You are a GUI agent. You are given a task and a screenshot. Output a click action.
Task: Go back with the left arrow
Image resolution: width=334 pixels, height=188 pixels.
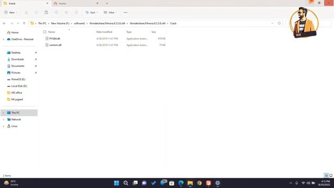coord(5,23)
